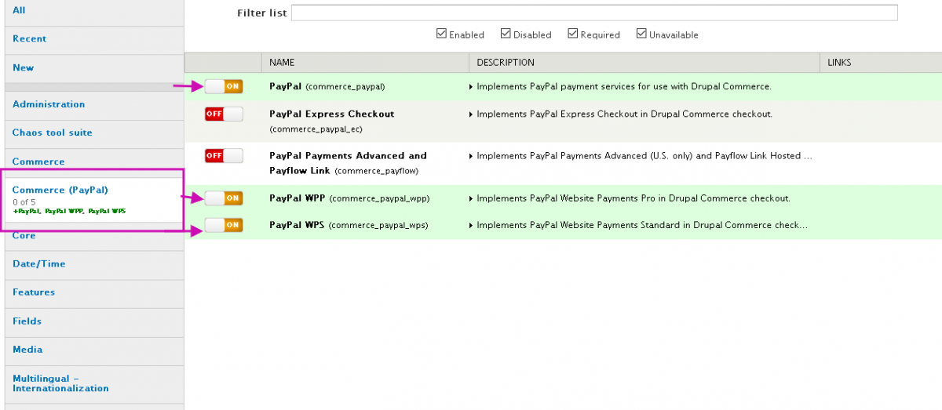Viewport: 942px width, 410px height.
Task: Uncheck the Enabled filter checkbox
Action: tap(442, 34)
